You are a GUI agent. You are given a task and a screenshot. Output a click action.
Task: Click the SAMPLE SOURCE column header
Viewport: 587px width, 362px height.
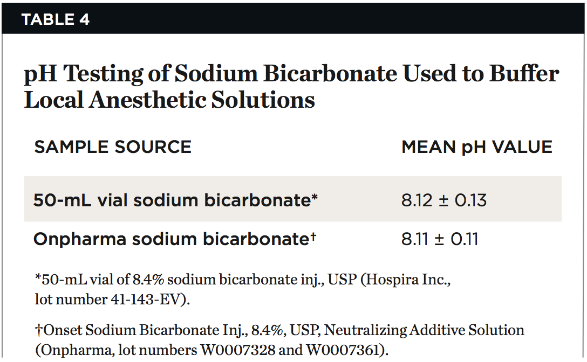coord(113,147)
